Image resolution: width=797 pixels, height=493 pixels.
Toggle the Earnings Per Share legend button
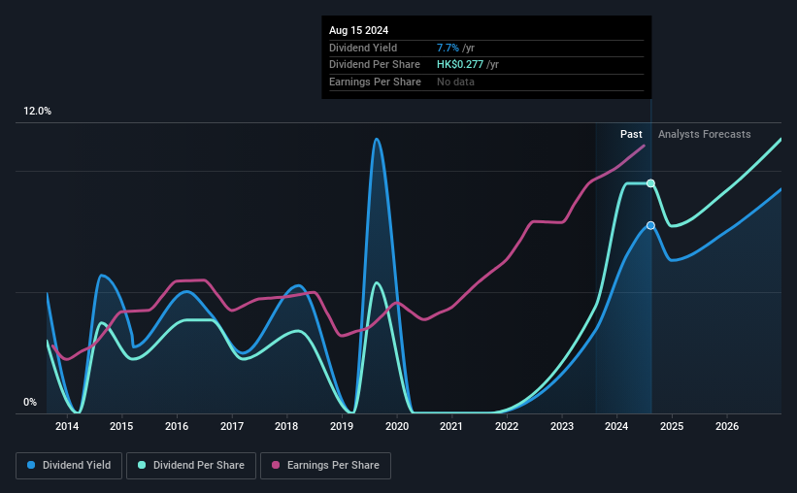tap(325, 466)
